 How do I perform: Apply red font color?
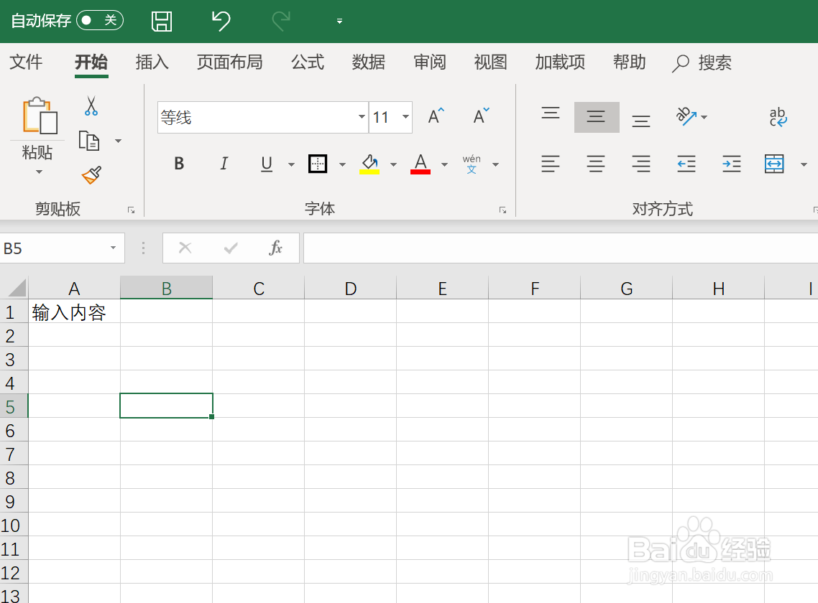click(x=421, y=164)
